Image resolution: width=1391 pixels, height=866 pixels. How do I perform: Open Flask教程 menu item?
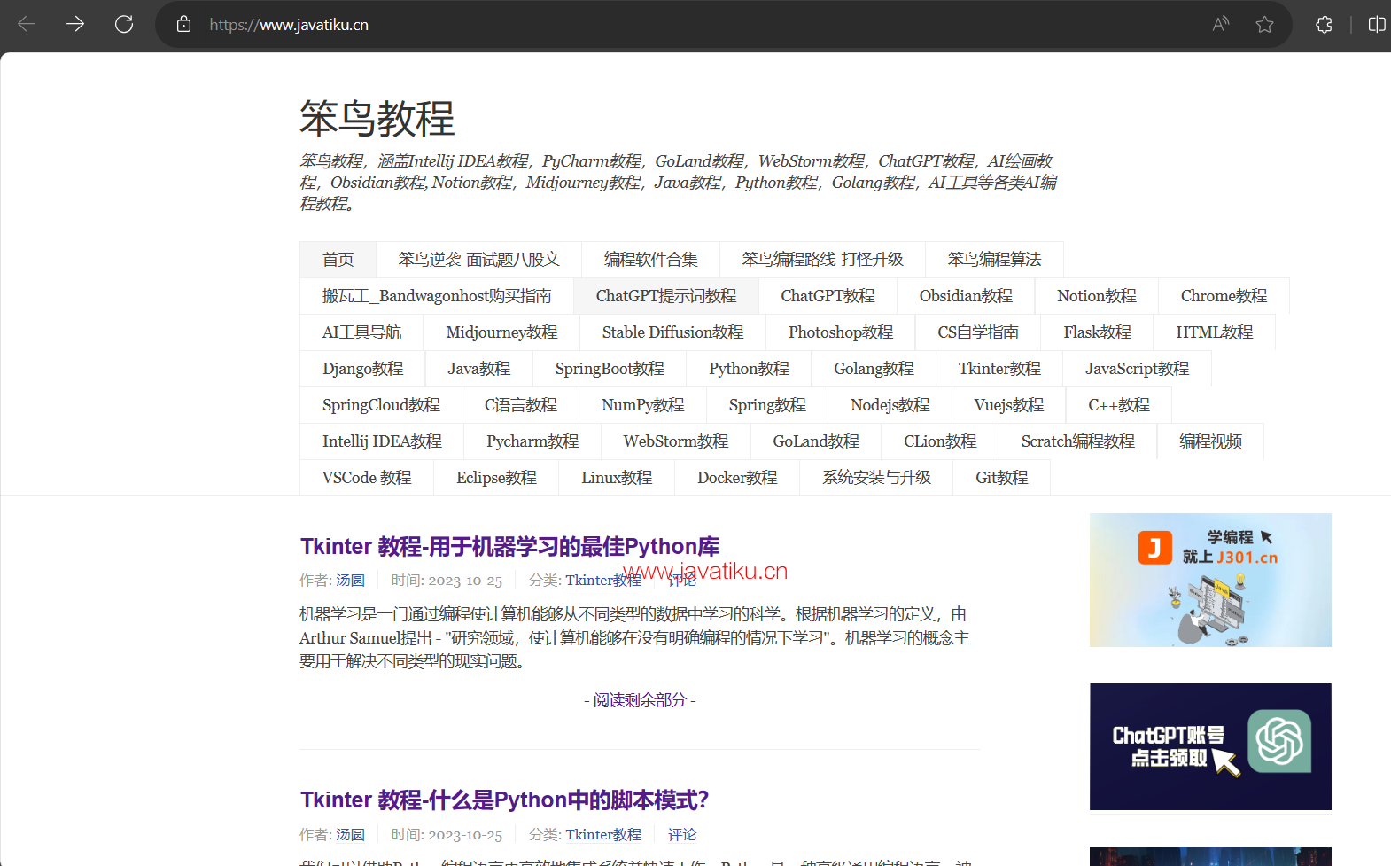coord(1098,332)
